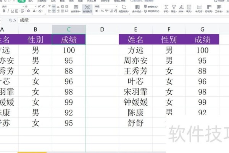Select column header D
The width and height of the screenshot is (229, 153).
point(102,29)
